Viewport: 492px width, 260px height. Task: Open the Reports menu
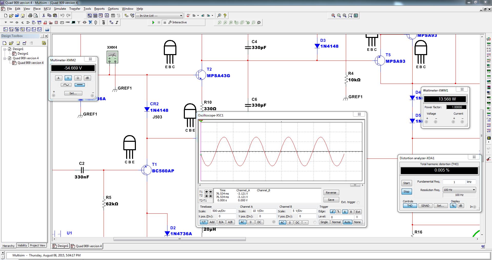click(x=99, y=9)
